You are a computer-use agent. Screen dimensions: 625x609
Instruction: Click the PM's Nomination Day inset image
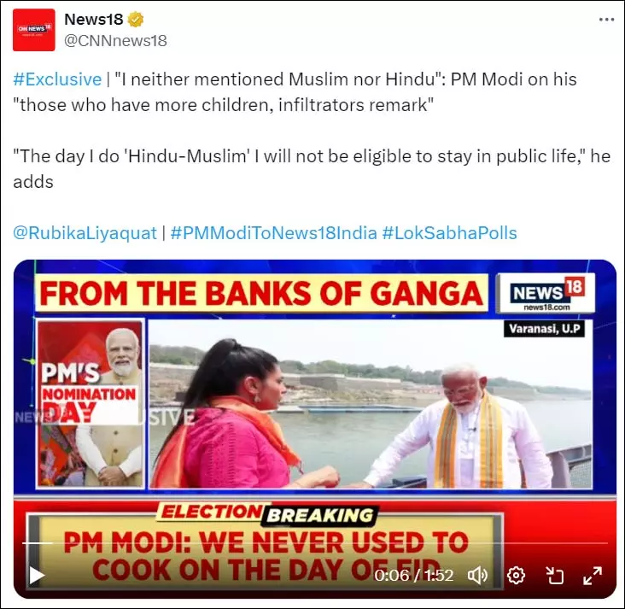pyautogui.click(x=91, y=403)
